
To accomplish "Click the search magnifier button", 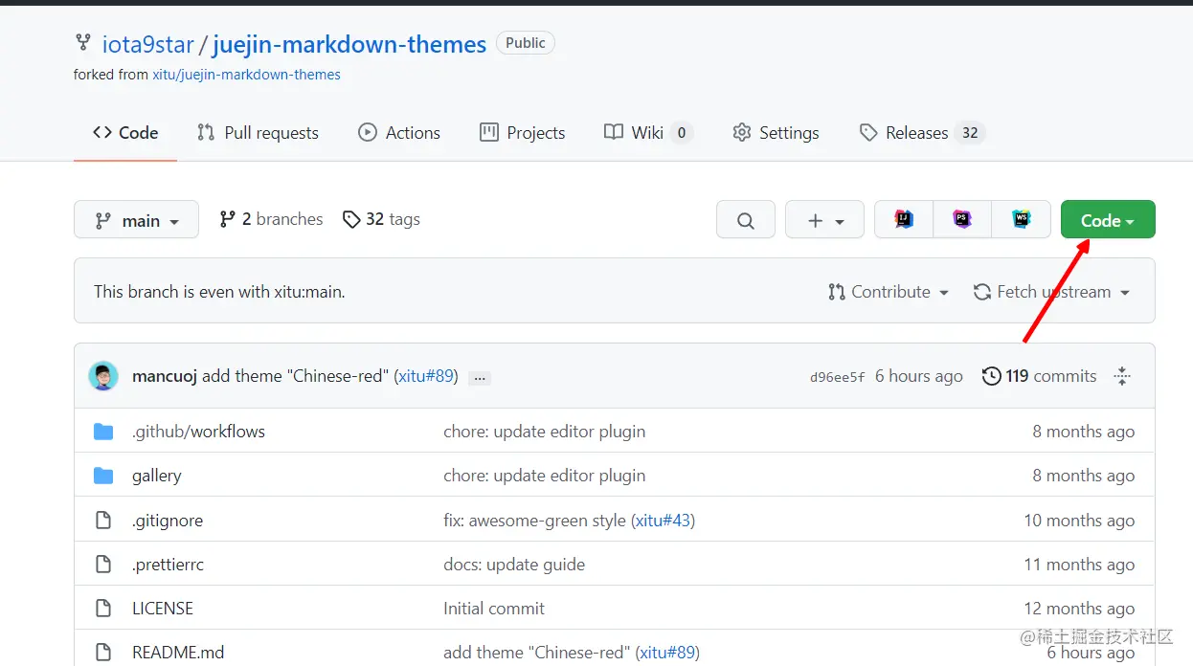I will coord(746,220).
